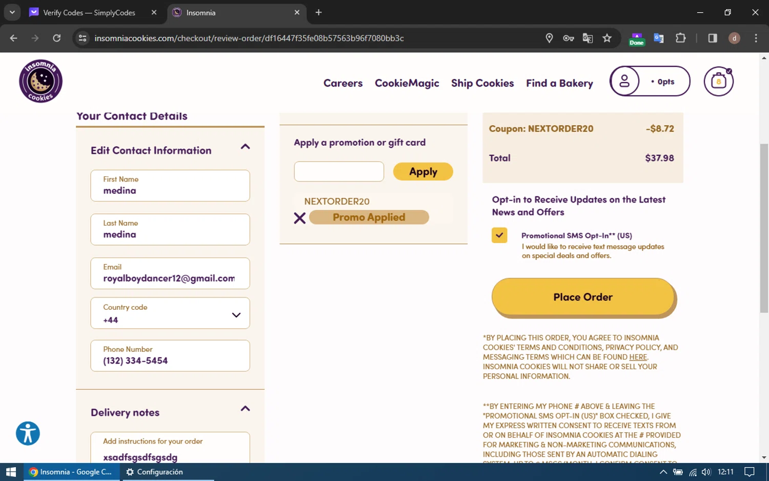This screenshot has width=769, height=481.
Task: Open the HERE terms link
Action: coord(638,357)
